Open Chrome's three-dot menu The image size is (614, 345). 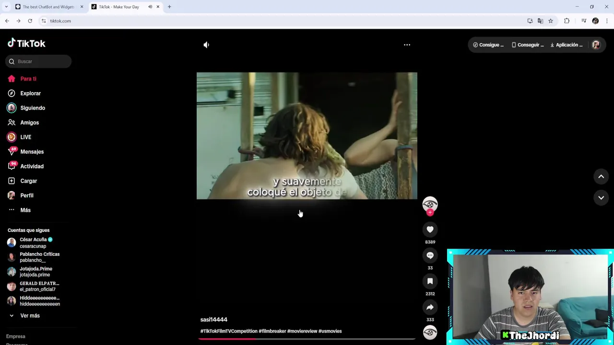point(607,21)
